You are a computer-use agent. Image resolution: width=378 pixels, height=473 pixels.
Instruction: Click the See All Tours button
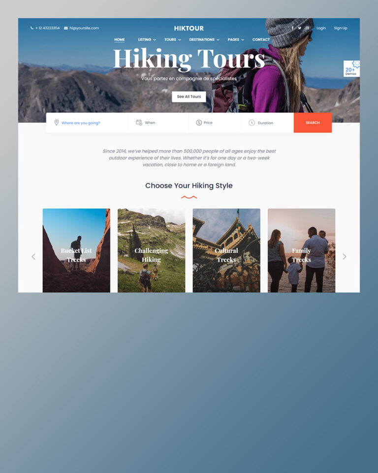[x=189, y=97]
